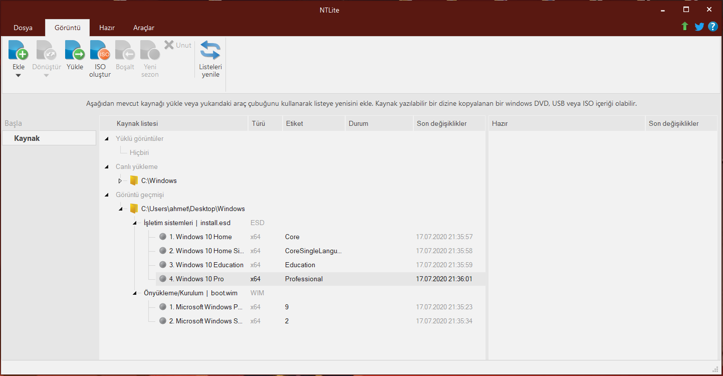Click the Core label cell
The height and width of the screenshot is (376, 723).
(292, 237)
